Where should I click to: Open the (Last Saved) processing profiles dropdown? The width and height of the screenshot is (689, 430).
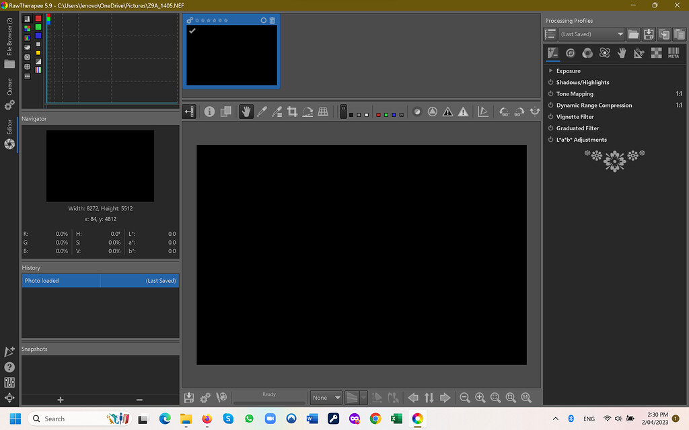pos(591,34)
